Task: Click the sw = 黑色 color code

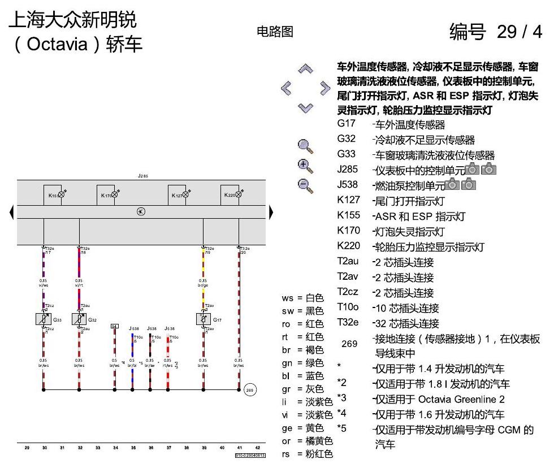Action: click(x=303, y=311)
